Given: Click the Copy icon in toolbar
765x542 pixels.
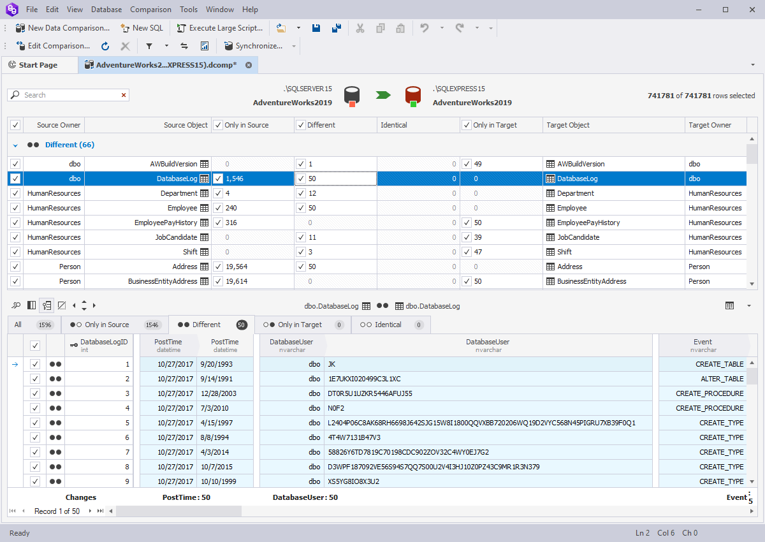Looking at the screenshot, I should (381, 28).
